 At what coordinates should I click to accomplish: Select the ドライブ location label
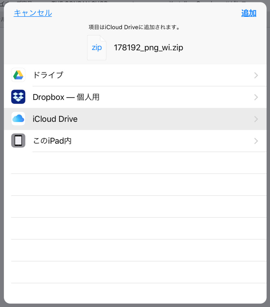(48, 75)
